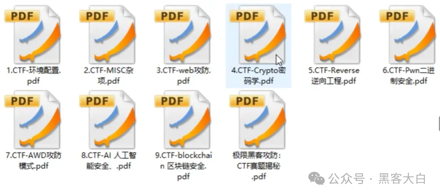Click the label 5.CTF-Reverse逆向工程.pdf
Image resolution: width=440 pixels, height=196 pixels.
pyautogui.click(x=334, y=76)
